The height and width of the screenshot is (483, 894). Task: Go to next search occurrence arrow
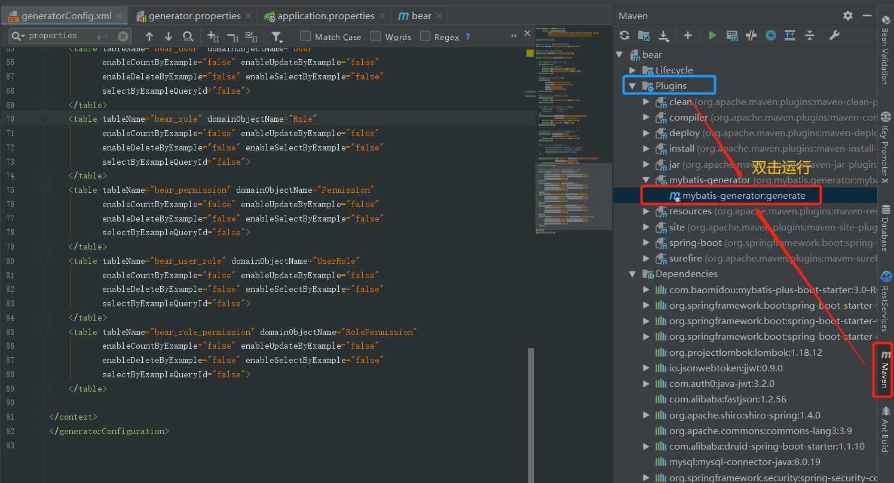pos(169,36)
